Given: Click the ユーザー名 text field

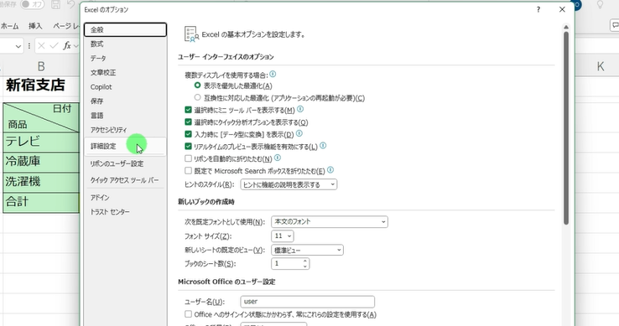Looking at the screenshot, I should coord(307,302).
